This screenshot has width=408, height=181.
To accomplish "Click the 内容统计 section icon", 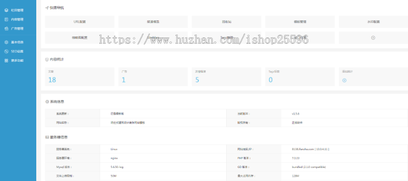I will [x=47, y=59].
